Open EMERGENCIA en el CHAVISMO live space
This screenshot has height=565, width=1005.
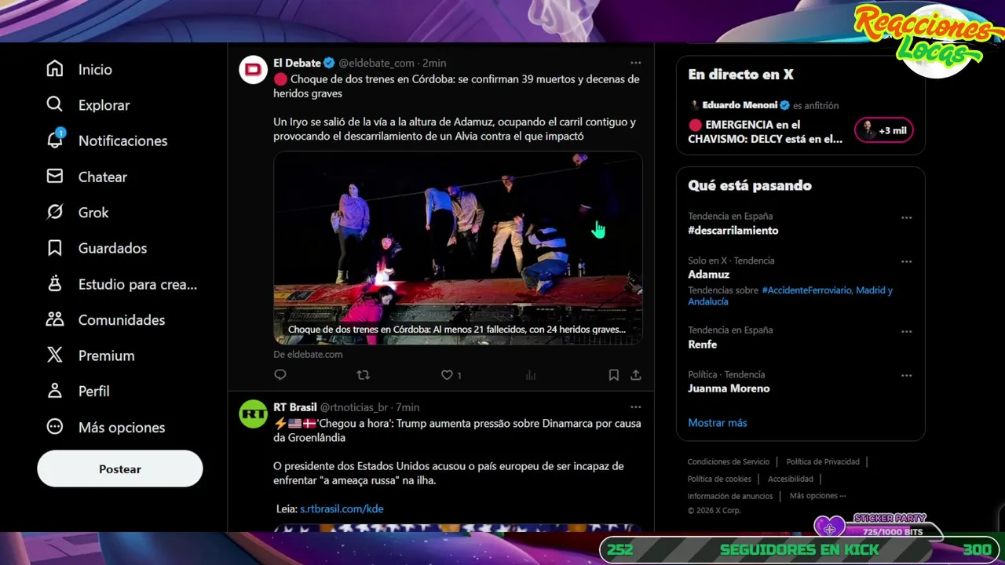(x=766, y=132)
